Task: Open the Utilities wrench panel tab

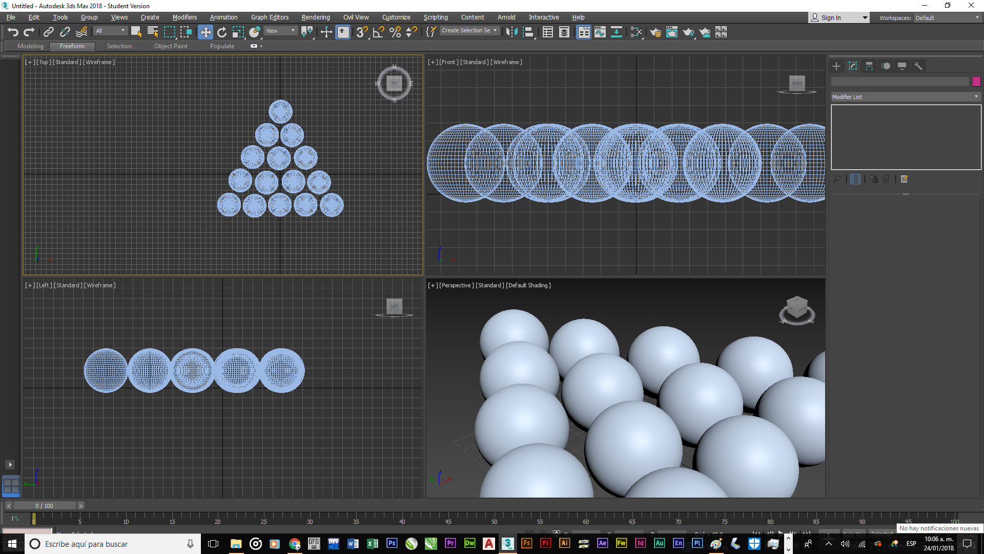Action: (x=918, y=66)
